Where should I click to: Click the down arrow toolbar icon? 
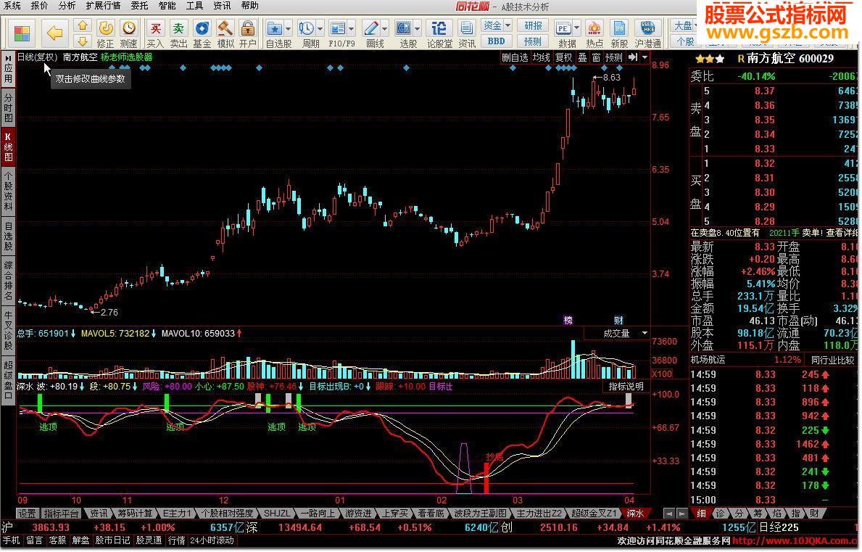point(83,41)
